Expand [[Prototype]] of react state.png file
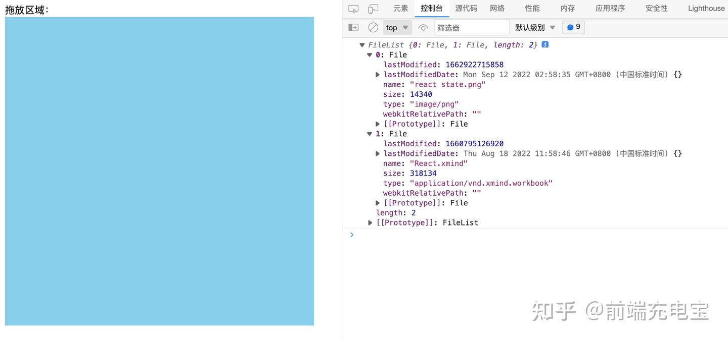Image resolution: width=728 pixels, height=340 pixels. (x=378, y=124)
